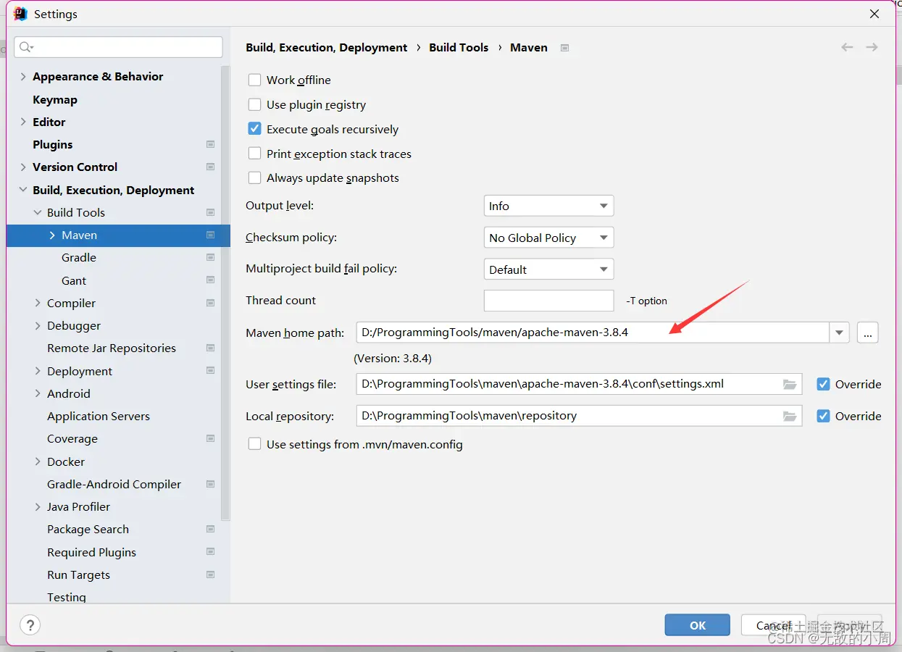This screenshot has width=902, height=652.
Task: Click project-level icon beside Package Search
Action: coord(210,529)
